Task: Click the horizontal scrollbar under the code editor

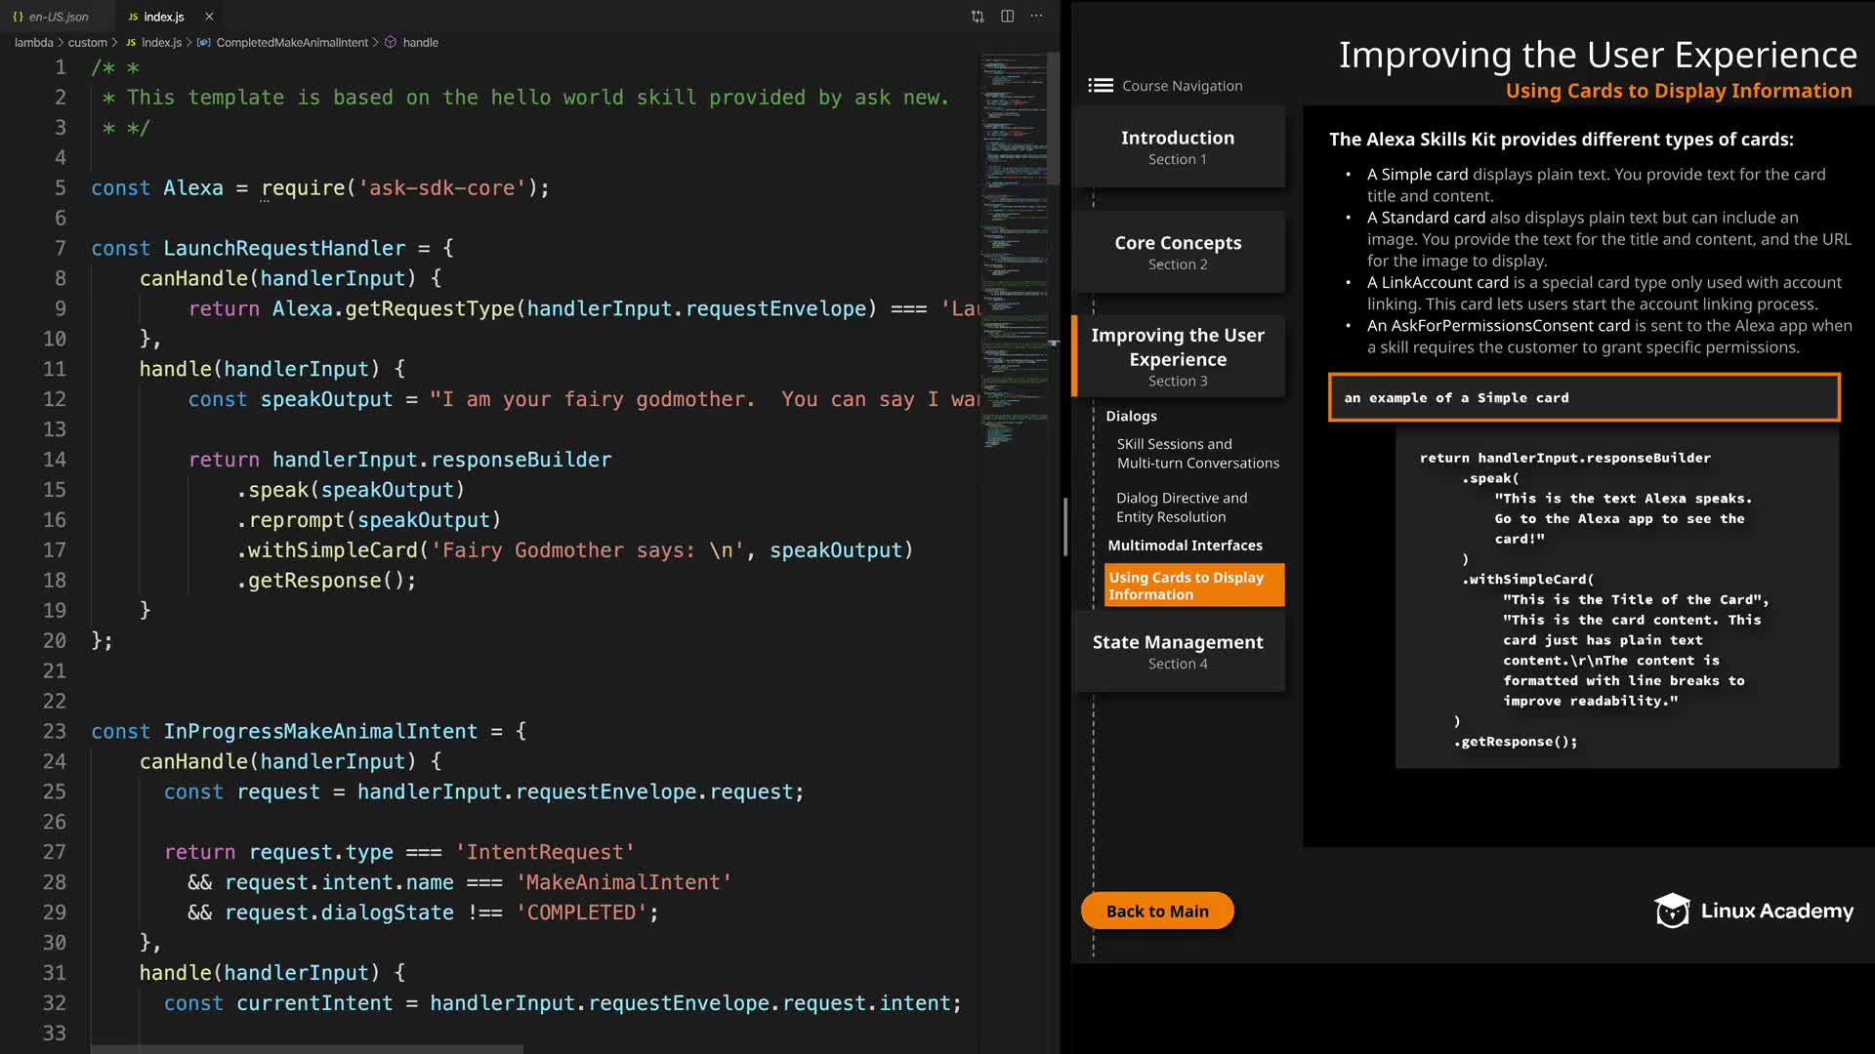Action: [307, 1049]
